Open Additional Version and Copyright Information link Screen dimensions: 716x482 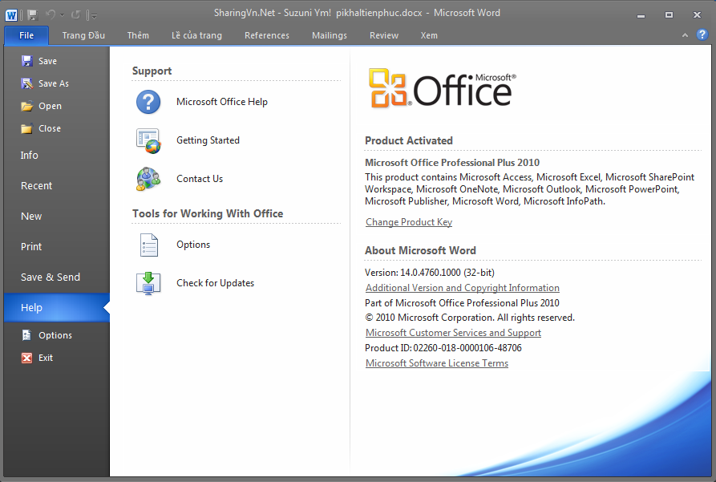[x=462, y=288]
